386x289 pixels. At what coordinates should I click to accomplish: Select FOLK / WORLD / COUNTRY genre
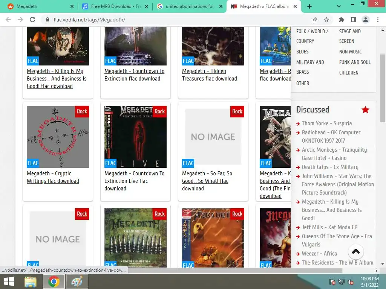tap(312, 36)
